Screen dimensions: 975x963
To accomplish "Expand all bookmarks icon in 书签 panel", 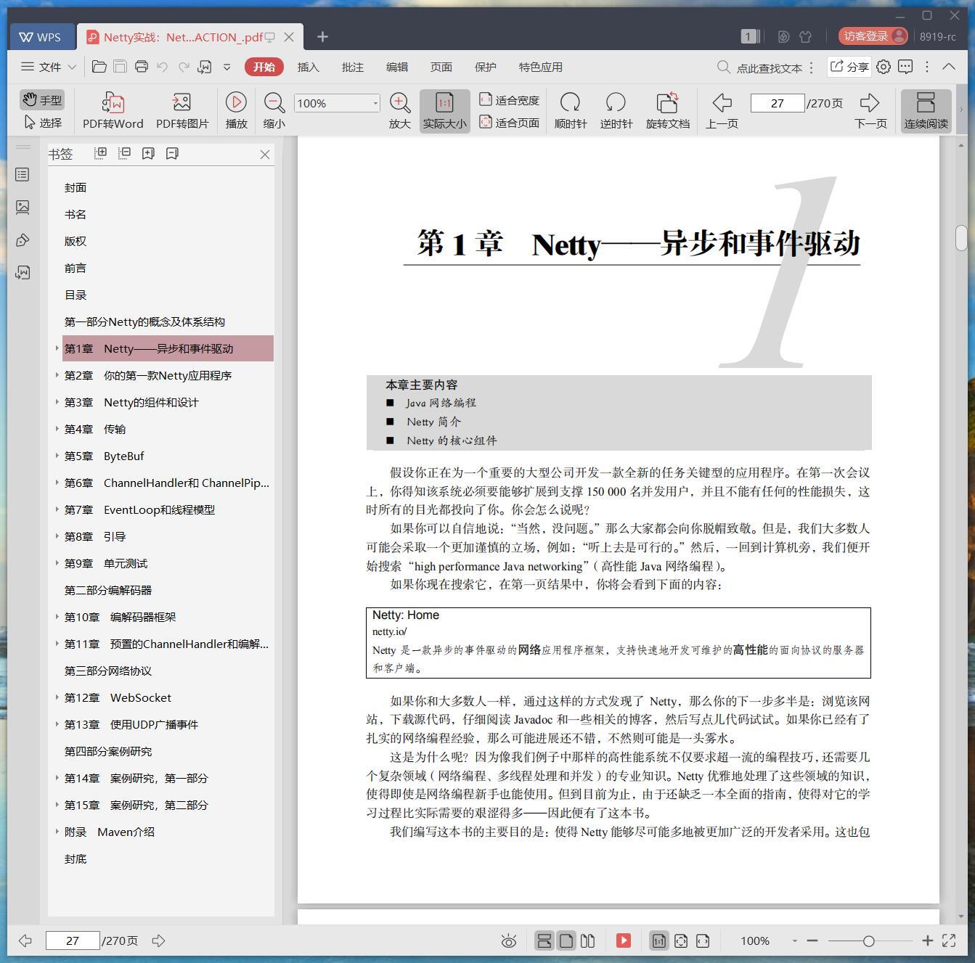I will 100,153.
